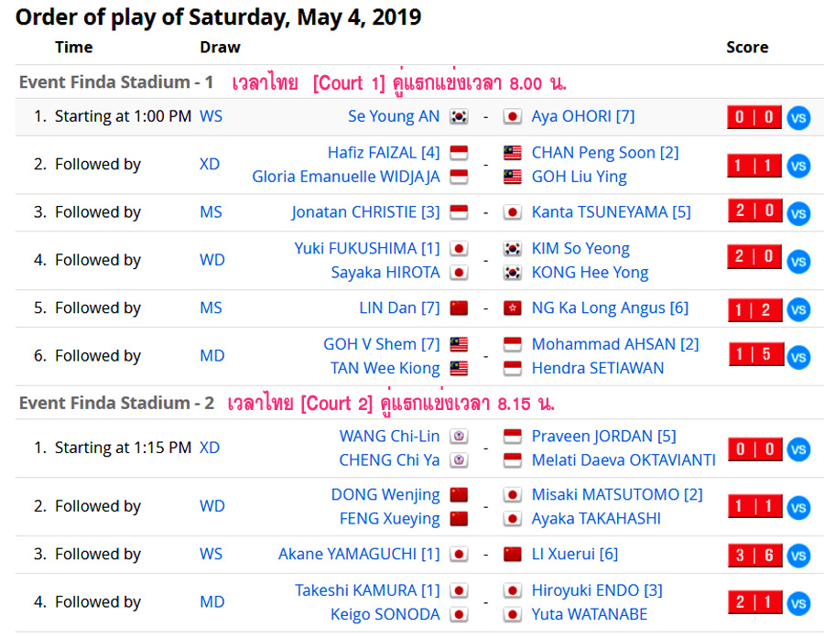Open the MD draw link for Mohammad AHSAN match
The image size is (824, 637).
tap(211, 355)
